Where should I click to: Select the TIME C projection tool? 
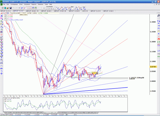click(x=2, y=54)
